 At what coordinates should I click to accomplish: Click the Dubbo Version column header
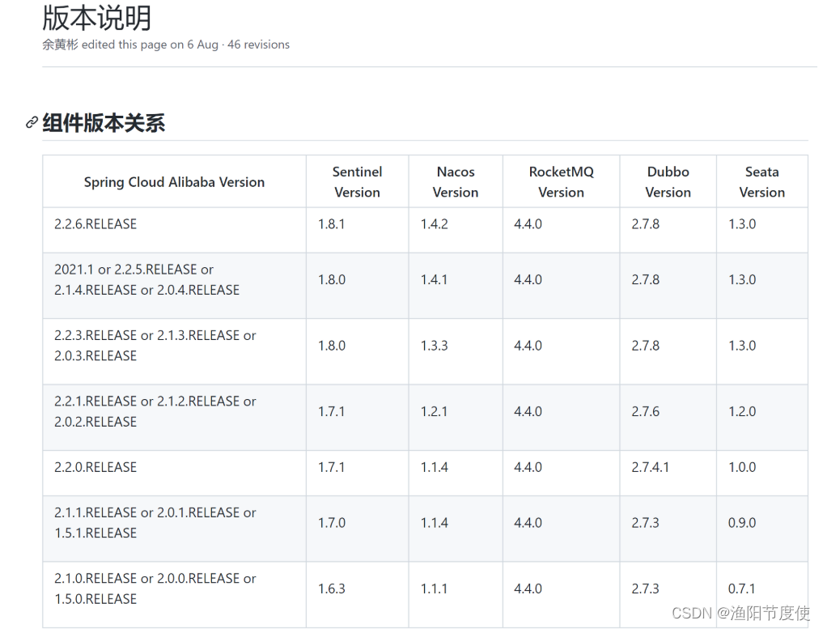(x=668, y=181)
